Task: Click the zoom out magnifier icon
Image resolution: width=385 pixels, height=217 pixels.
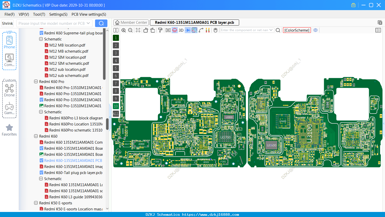Action: 130,30
